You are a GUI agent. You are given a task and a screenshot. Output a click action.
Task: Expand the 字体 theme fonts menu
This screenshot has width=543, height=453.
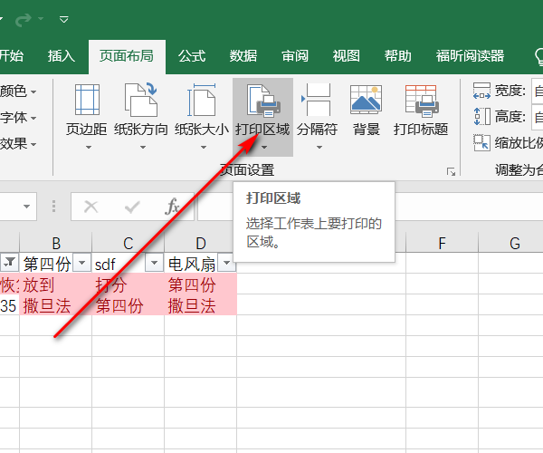(18, 118)
